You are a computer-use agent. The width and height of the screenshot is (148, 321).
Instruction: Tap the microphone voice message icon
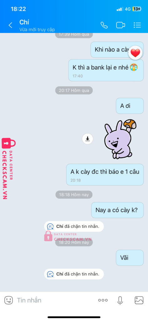120,300
